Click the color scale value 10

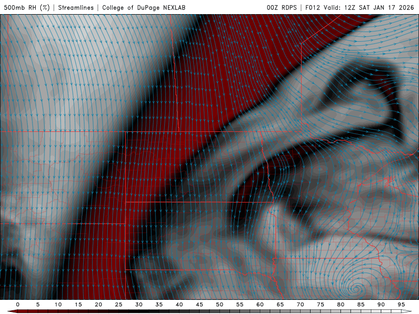(x=58, y=305)
